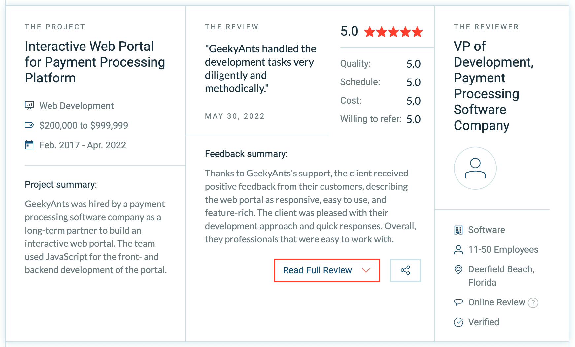Click the Verified status label
The height and width of the screenshot is (347, 575).
[484, 322]
